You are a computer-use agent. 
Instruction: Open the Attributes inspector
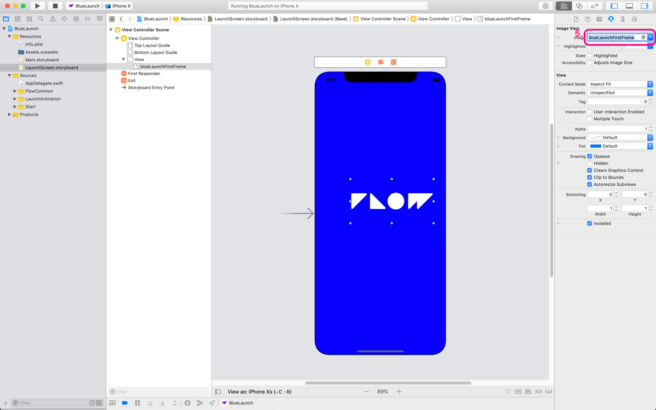click(611, 19)
